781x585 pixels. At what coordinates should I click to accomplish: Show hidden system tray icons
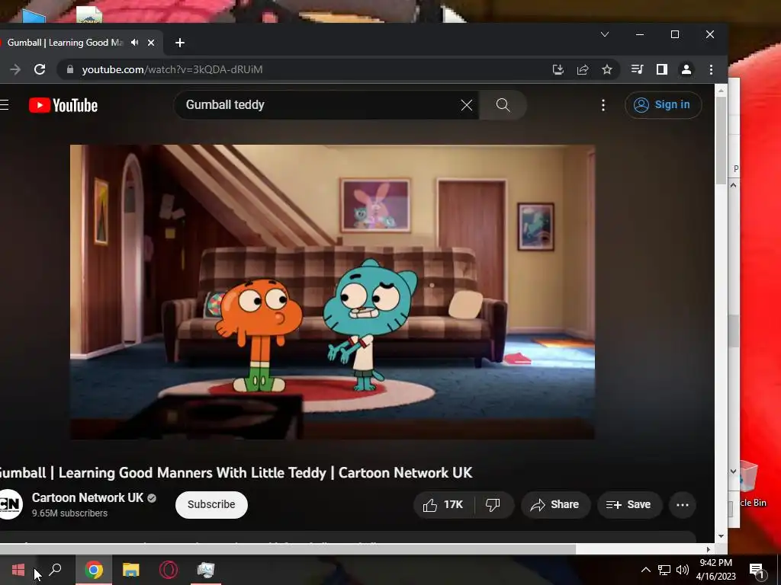(645, 570)
